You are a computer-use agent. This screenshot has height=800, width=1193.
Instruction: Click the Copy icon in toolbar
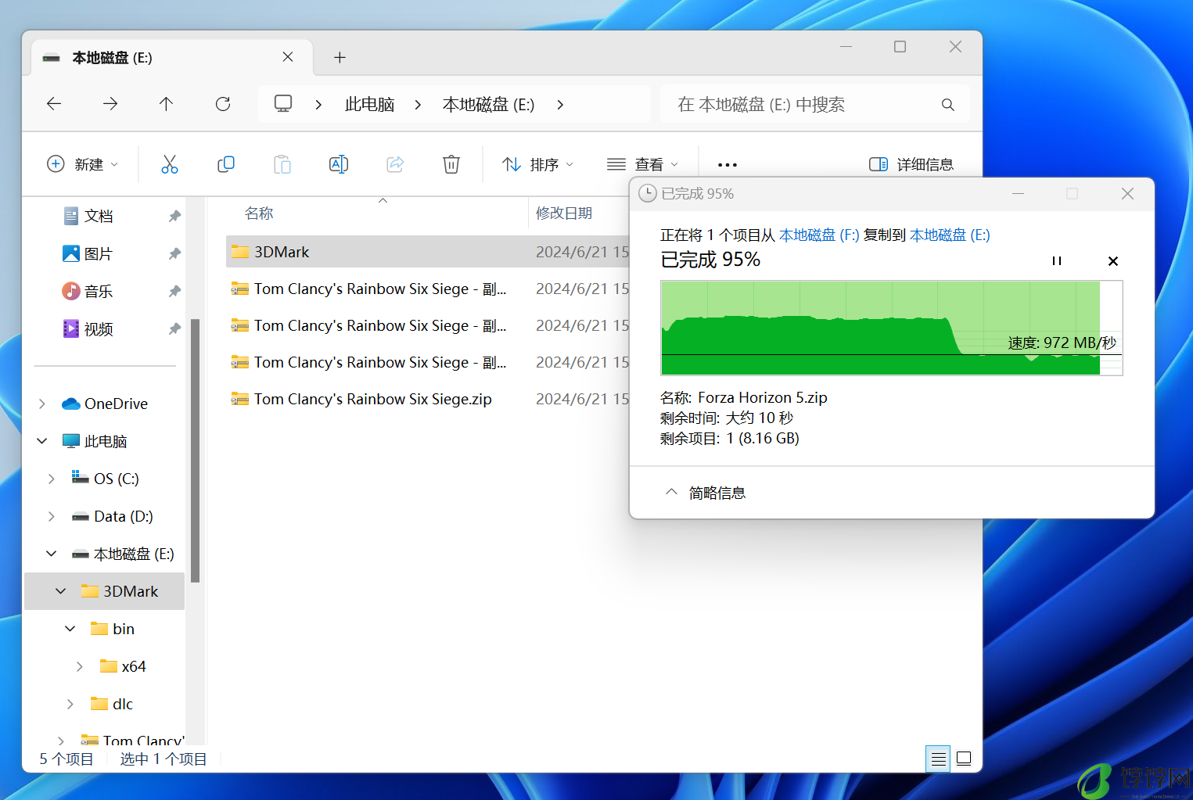[x=226, y=164]
